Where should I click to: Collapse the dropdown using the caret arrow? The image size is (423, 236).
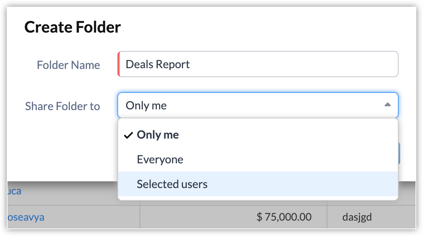click(387, 105)
